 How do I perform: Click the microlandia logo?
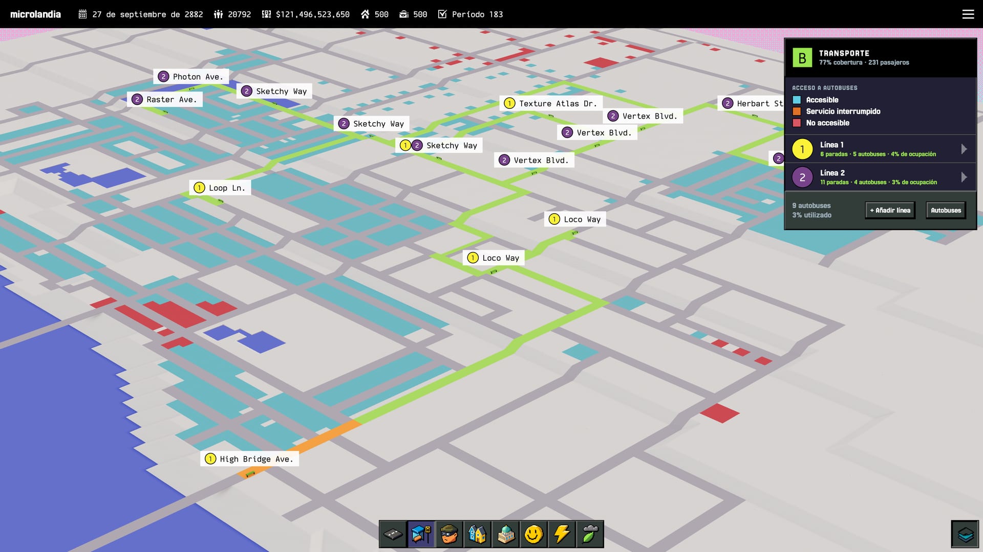tap(35, 14)
